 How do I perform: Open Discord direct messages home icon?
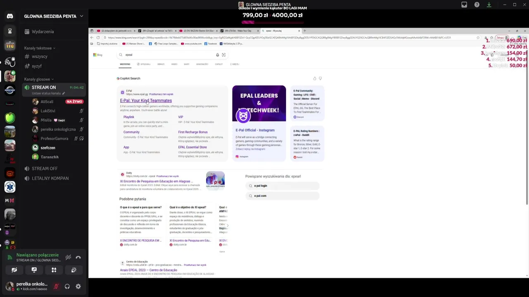(x=10, y=16)
